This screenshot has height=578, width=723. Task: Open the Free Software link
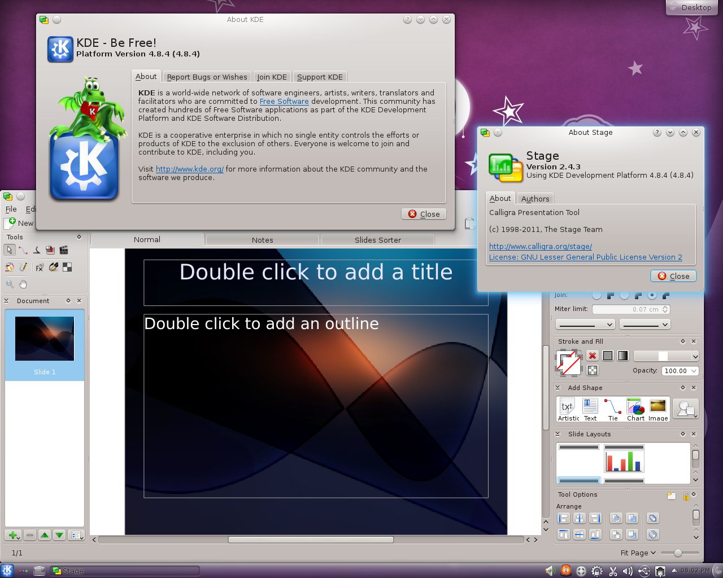284,102
